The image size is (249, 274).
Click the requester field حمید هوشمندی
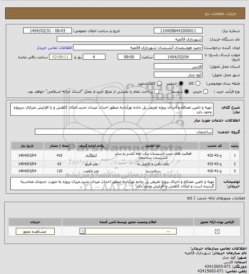[x=138, y=48]
